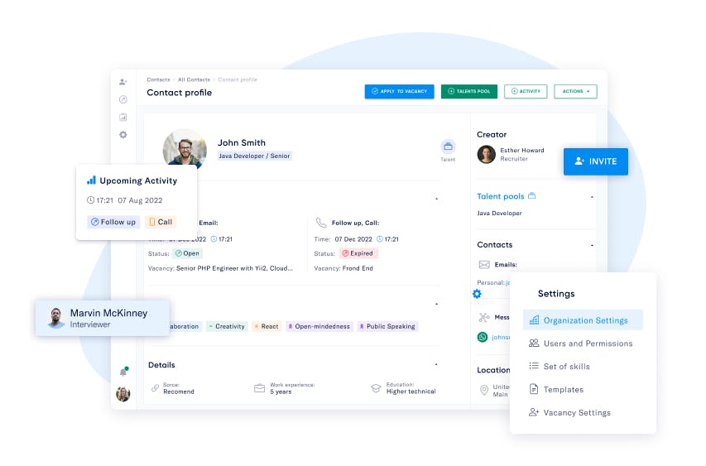Click the React skill tag

[267, 326]
